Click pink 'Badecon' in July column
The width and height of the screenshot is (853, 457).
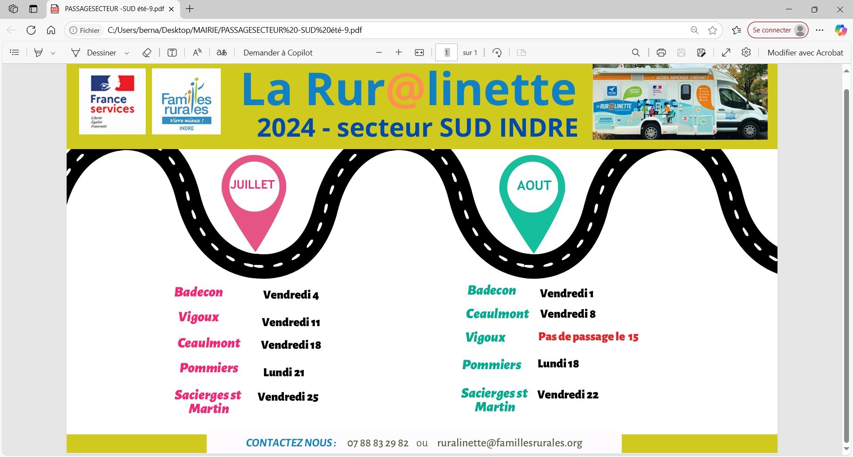[x=199, y=292]
